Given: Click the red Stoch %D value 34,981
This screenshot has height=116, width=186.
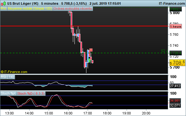Looking at the screenshot, I should click(x=175, y=101).
